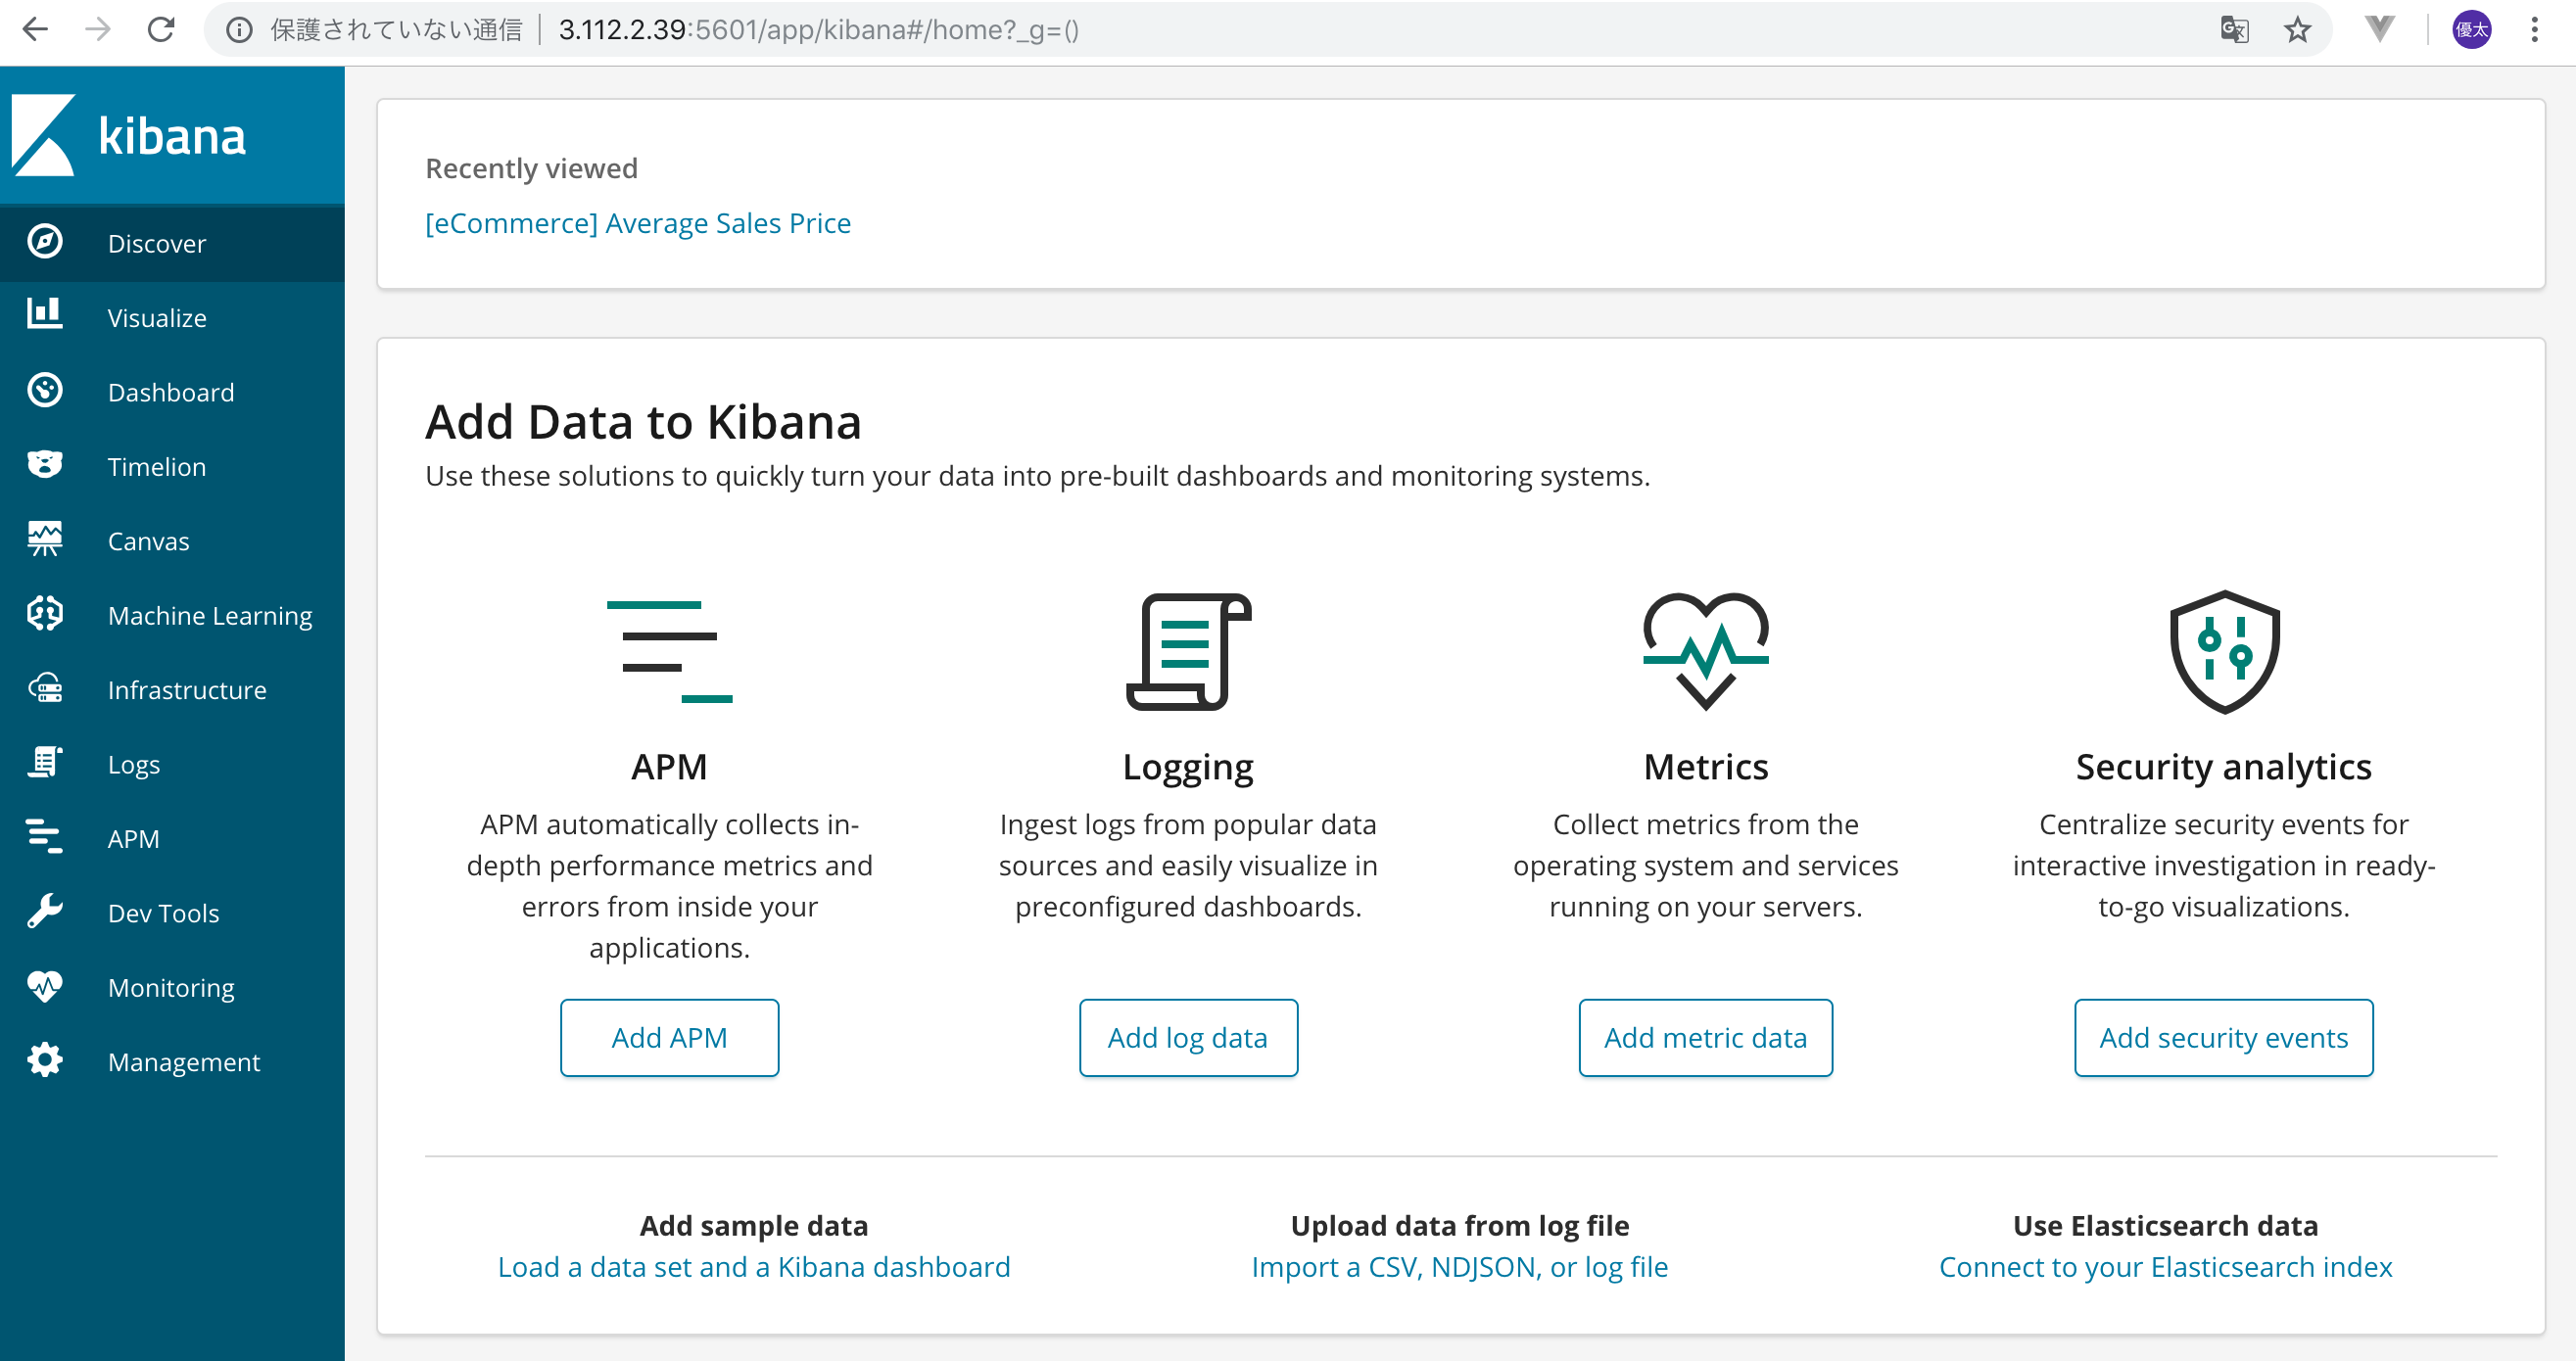Open the Google Translate page icon
The height and width of the screenshot is (1361, 2576).
coord(2235,30)
